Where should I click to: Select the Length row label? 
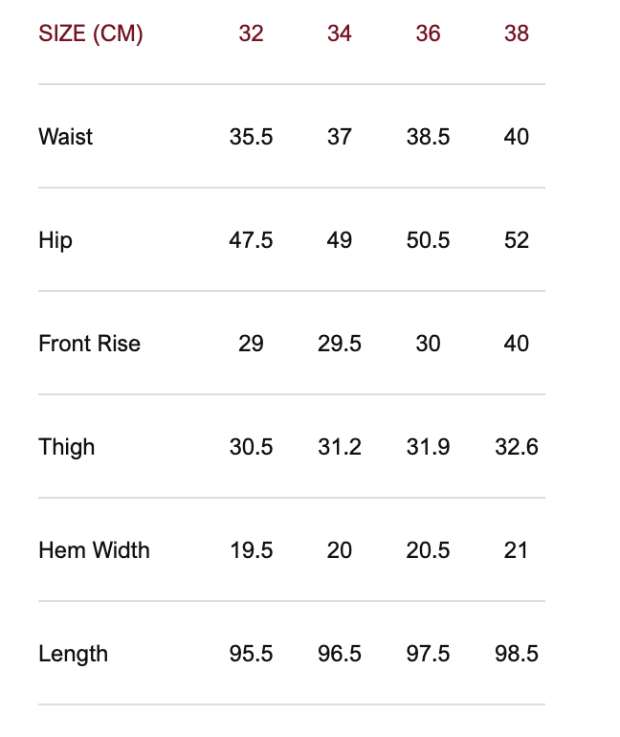pyautogui.click(x=73, y=654)
